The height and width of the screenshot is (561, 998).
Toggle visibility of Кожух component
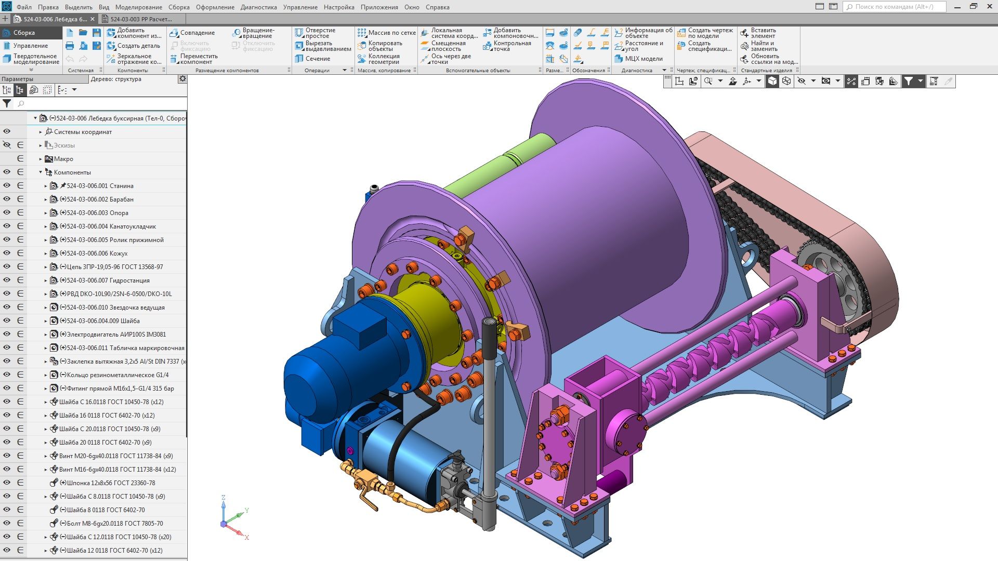7,253
